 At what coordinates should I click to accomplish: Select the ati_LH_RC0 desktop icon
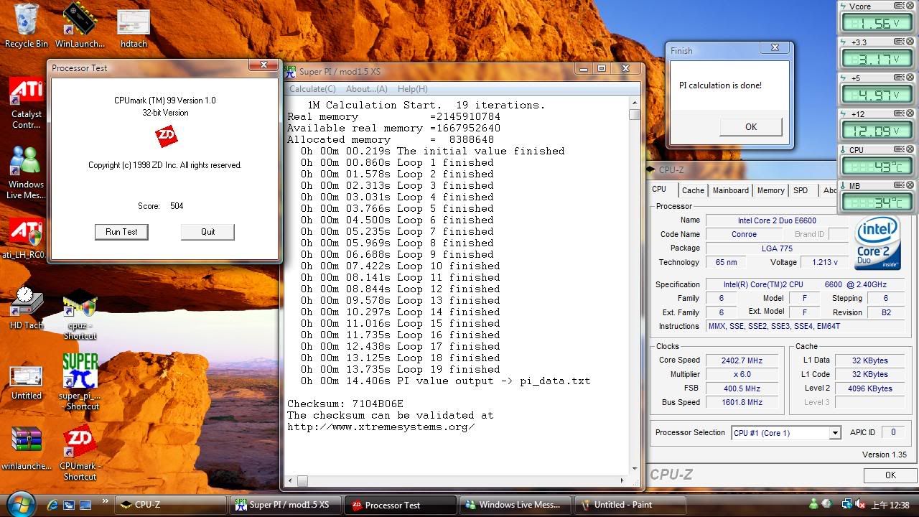pos(24,239)
